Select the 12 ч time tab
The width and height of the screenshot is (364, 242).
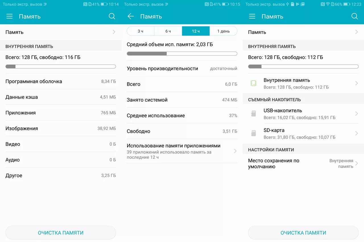coord(196,31)
